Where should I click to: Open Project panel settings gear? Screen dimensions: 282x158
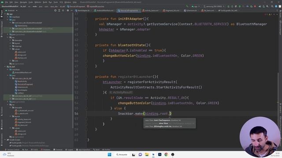click(68, 11)
